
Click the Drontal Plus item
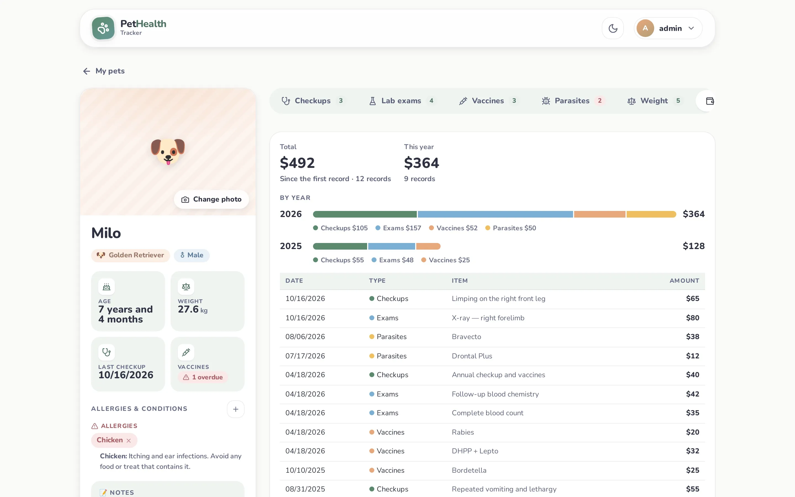pos(472,356)
